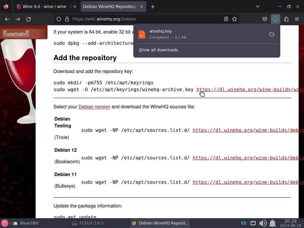Close the Wine 9.0 tab
This screenshot has width=304, height=228.
[75, 7]
